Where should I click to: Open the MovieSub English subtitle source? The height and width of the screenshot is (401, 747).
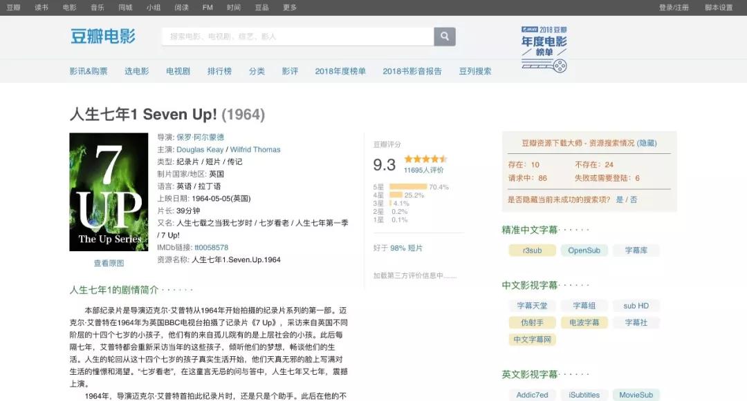pos(636,395)
